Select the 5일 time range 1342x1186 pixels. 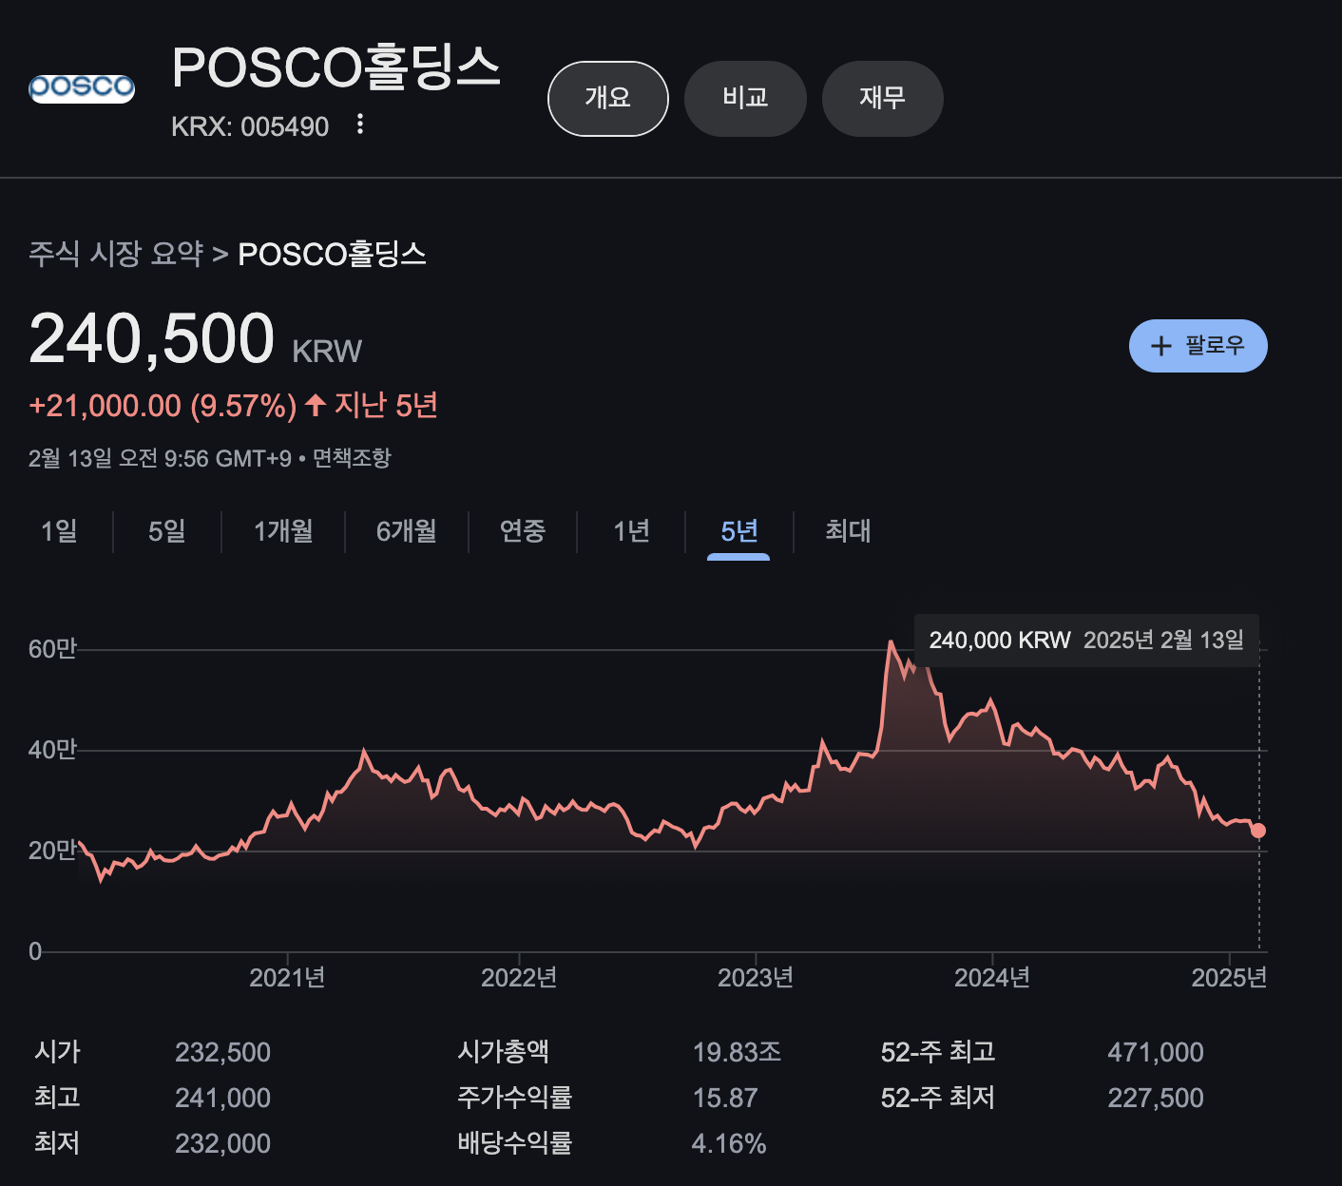click(x=167, y=531)
